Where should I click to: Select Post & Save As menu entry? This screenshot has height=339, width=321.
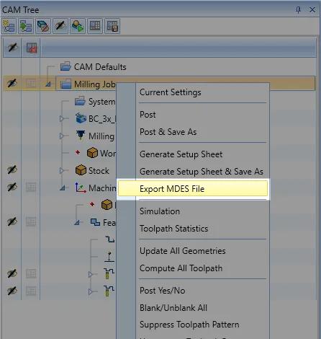pos(168,132)
